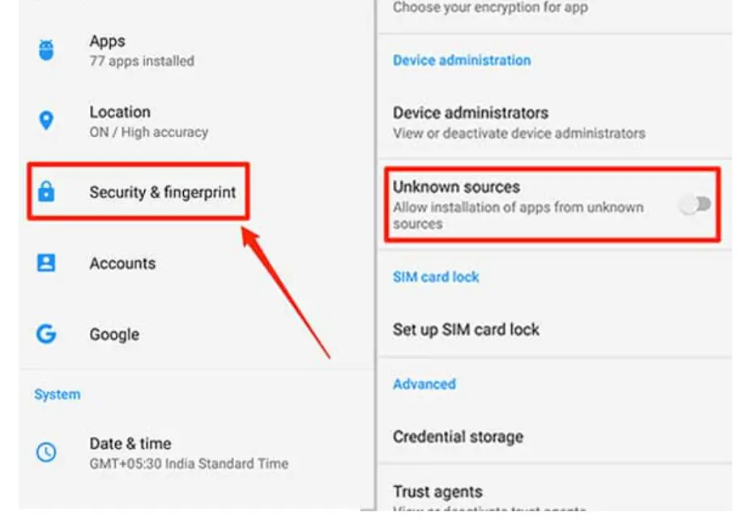
Task: Tap the Google G logo icon
Action: point(46,334)
